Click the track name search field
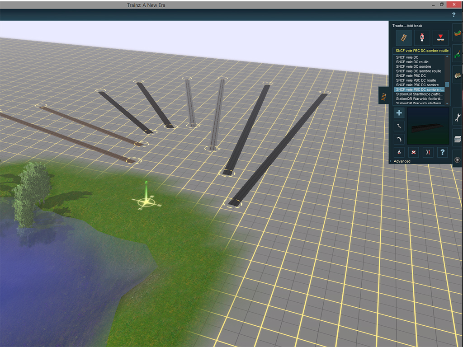Image resolution: width=463 pixels, height=347 pixels. 422,51
